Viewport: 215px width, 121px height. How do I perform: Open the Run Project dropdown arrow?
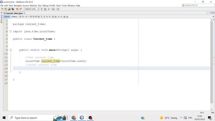[x=51, y=9]
